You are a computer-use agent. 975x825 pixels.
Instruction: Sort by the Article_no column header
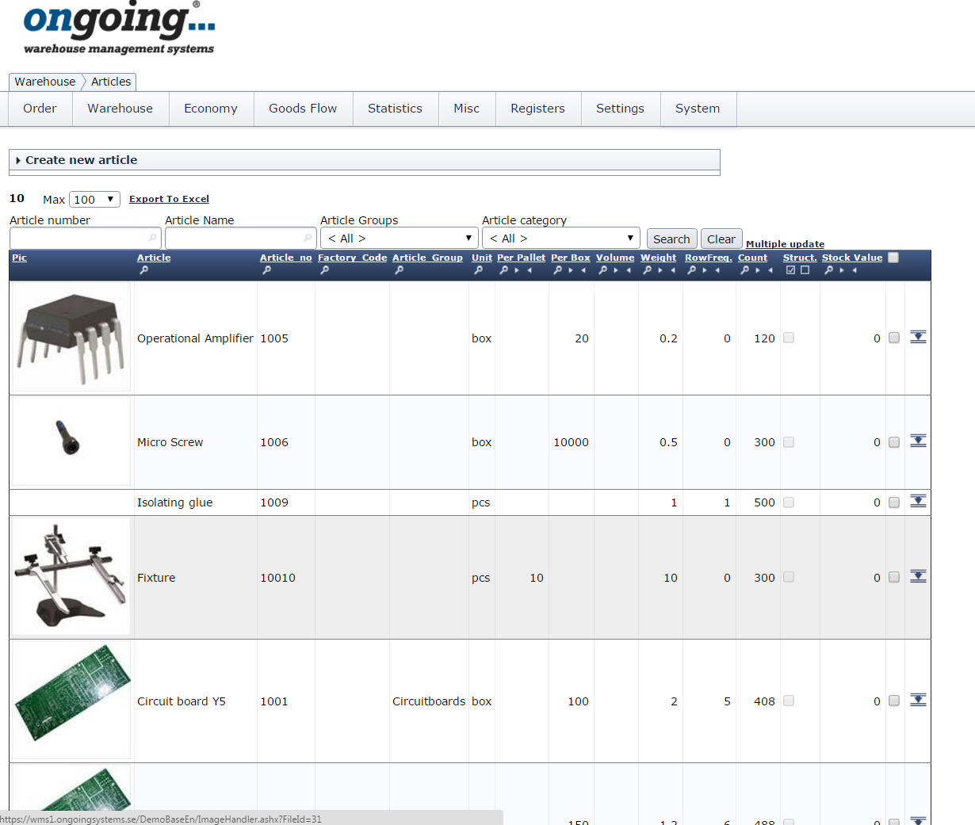pyautogui.click(x=286, y=258)
